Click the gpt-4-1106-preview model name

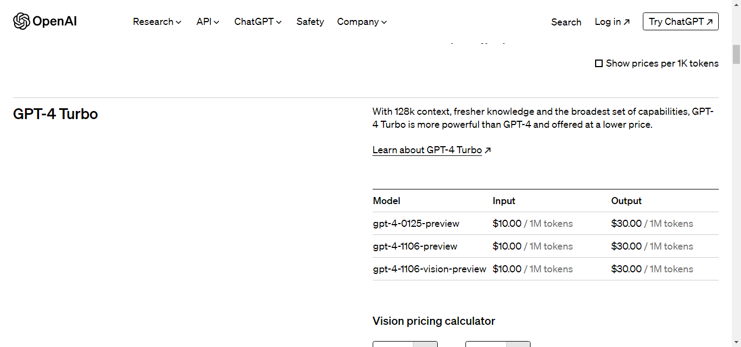[415, 246]
